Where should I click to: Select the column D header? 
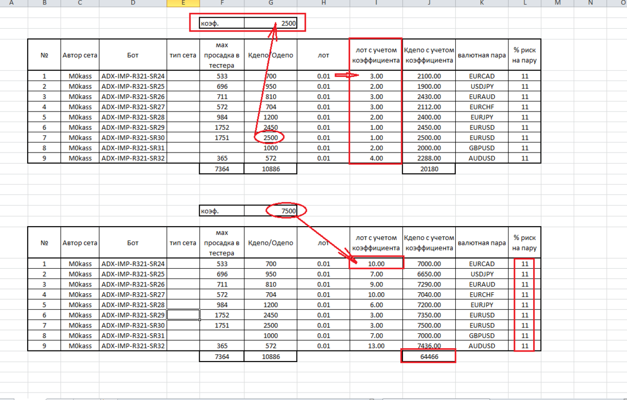click(x=133, y=3)
